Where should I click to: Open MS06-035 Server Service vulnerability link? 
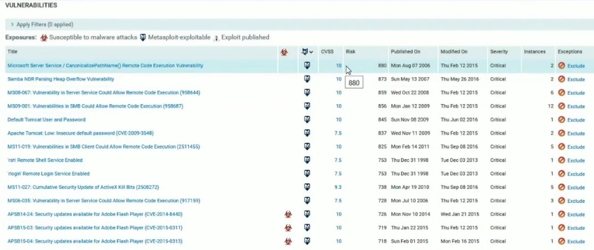104,200
